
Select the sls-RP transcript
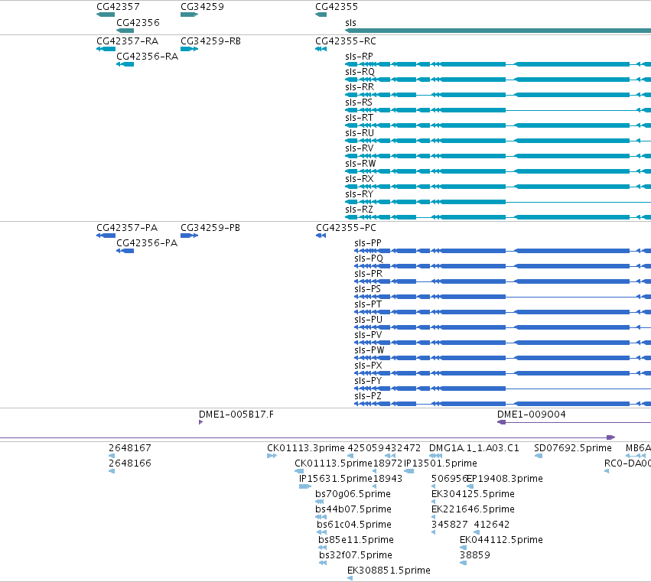498,64
